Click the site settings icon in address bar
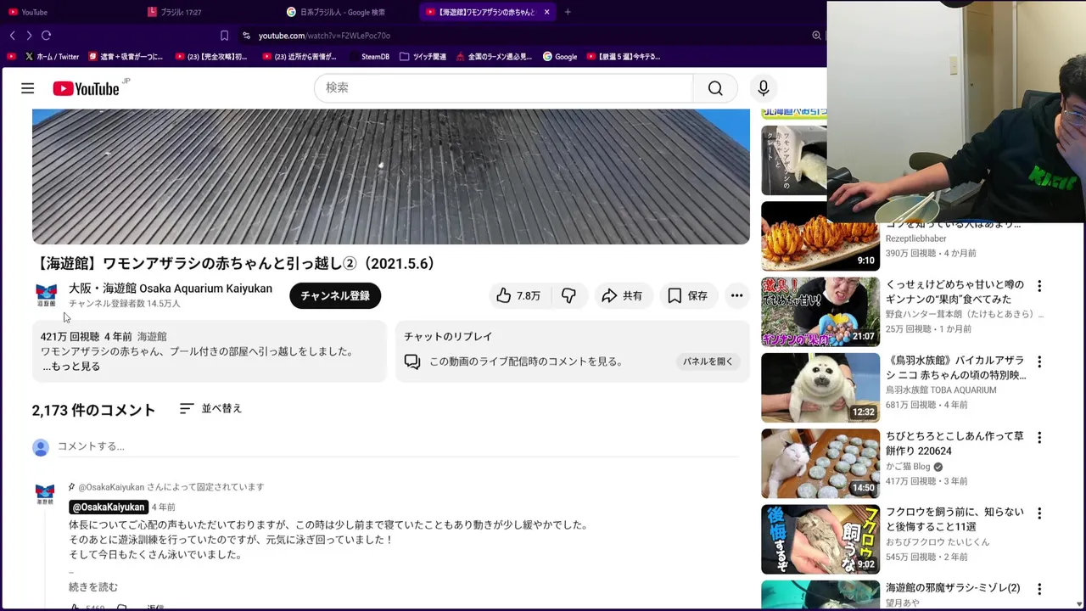1086x611 pixels. [246, 36]
